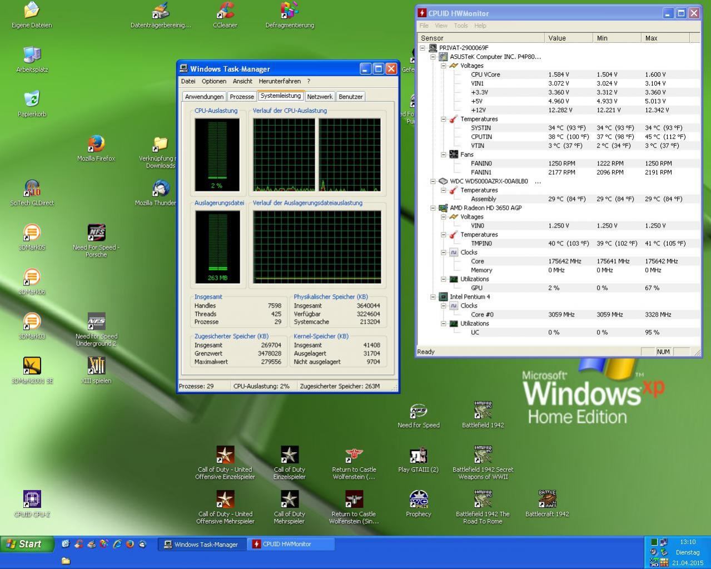Open File menu in HWMonitor

424,26
